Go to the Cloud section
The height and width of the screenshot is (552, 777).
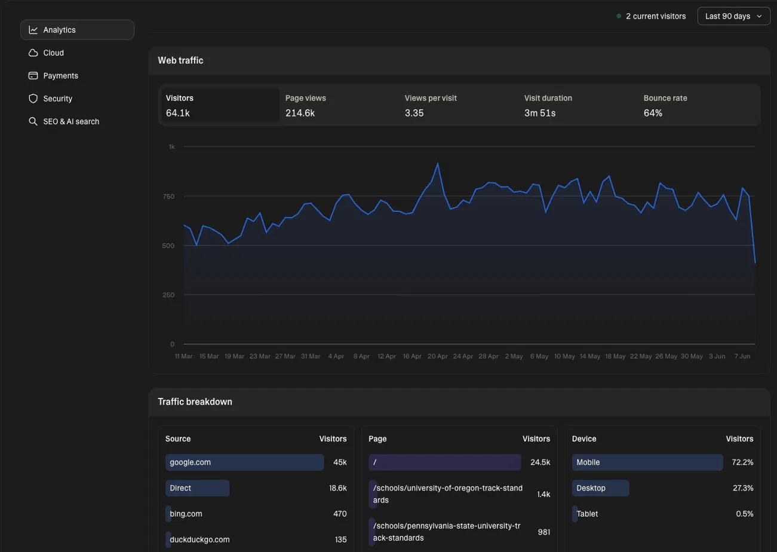coord(77,53)
